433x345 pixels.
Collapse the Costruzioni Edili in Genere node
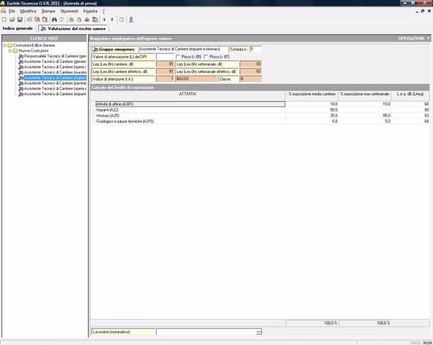pyautogui.click(x=4, y=45)
